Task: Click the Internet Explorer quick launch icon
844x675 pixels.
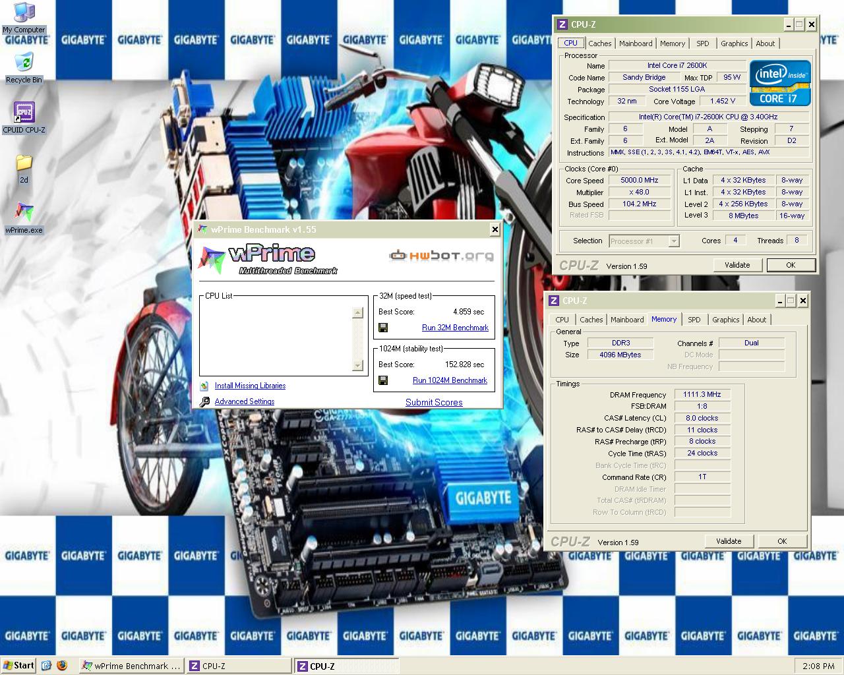Action: coord(46,666)
